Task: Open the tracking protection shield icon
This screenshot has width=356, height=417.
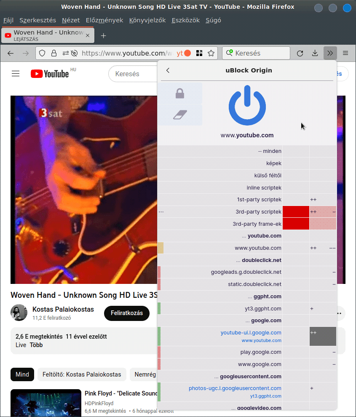Action: 42,53
